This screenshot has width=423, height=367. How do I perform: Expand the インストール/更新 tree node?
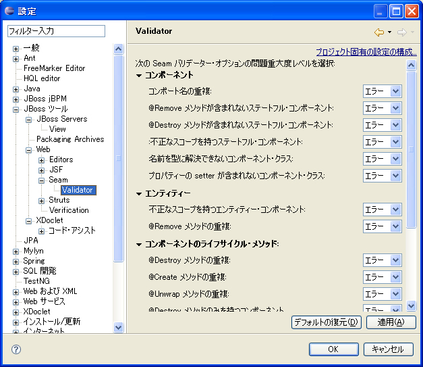tap(16, 322)
